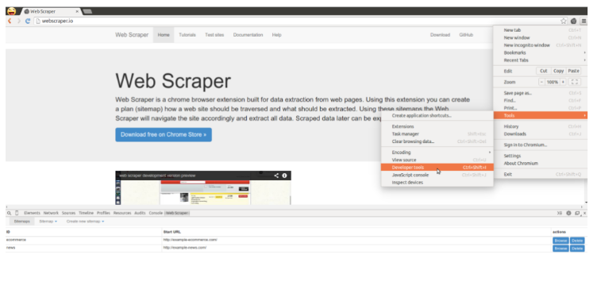The image size is (597, 286).
Task: Choose Save page as menu entry
Action: pyautogui.click(x=541, y=93)
